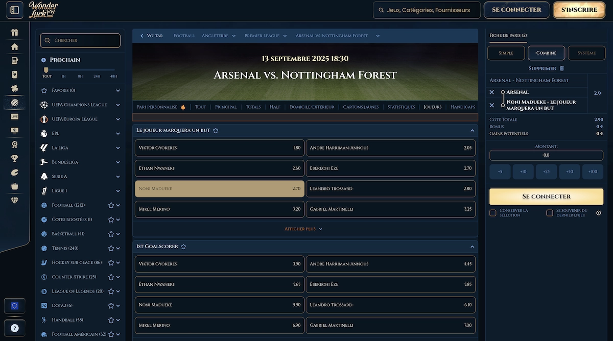Click inside the Montant amount field

[x=546, y=155]
